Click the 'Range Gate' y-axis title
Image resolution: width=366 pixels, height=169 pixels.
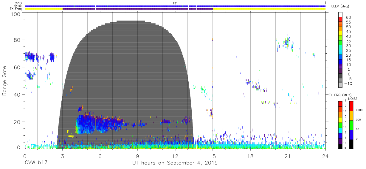pos(4,81)
